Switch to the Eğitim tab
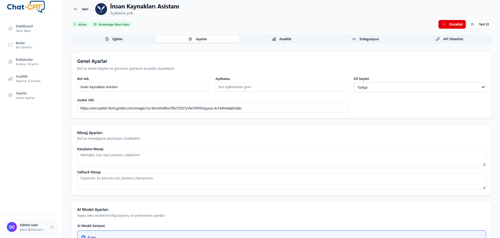This screenshot has width=500, height=238. [114, 39]
